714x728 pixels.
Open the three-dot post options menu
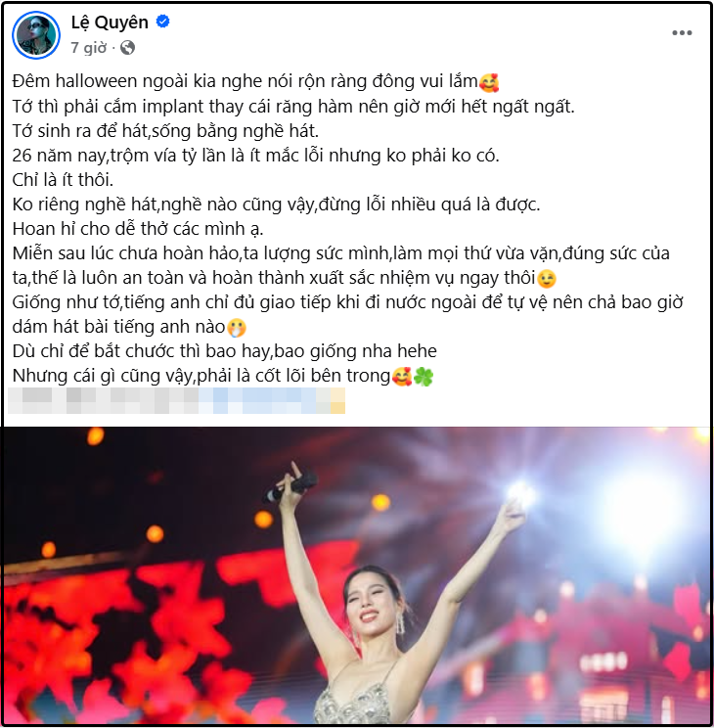click(682, 33)
